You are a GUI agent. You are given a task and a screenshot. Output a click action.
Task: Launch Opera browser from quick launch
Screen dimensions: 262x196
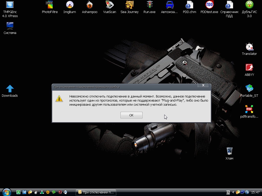point(60,192)
